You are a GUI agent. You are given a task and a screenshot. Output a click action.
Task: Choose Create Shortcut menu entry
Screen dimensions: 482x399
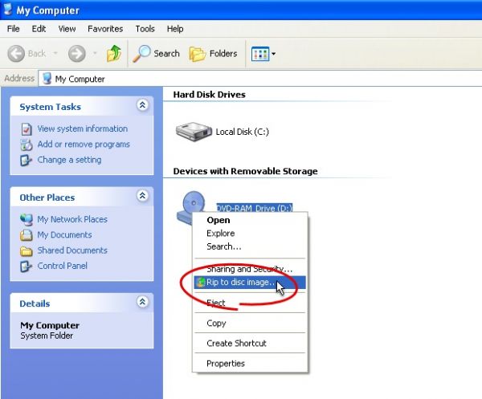tap(250, 343)
